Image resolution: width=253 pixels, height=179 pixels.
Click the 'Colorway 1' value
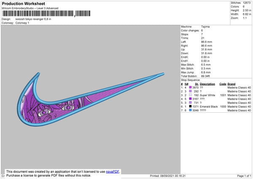(x=22, y=23)
